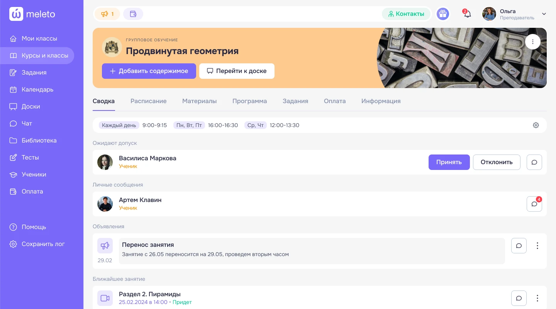The width and height of the screenshot is (556, 309).
Task: Open Курсы и классы in the sidebar
Action: tap(37, 56)
